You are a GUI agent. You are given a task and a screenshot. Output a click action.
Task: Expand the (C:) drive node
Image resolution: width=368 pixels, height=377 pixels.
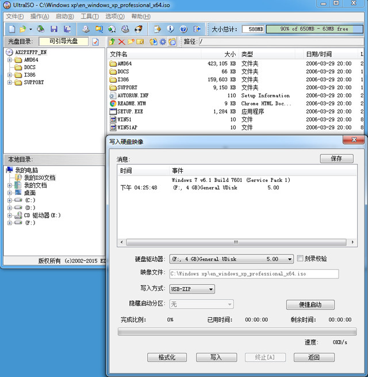(x=10, y=200)
